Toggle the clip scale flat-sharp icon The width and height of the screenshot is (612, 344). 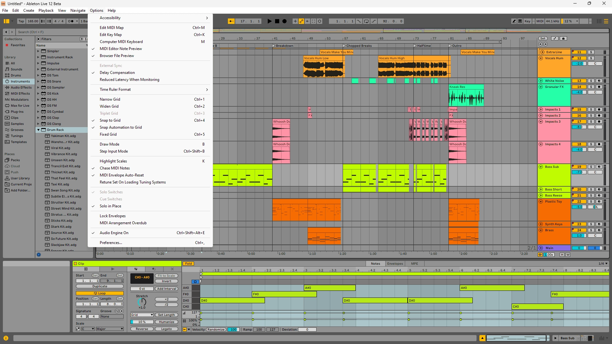78,329
